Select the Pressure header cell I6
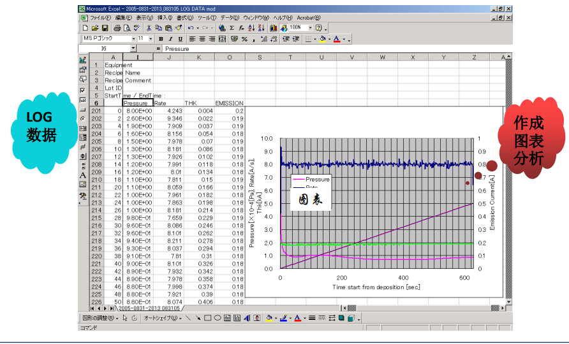Viewport: 569px width, 344px height. tap(137, 103)
